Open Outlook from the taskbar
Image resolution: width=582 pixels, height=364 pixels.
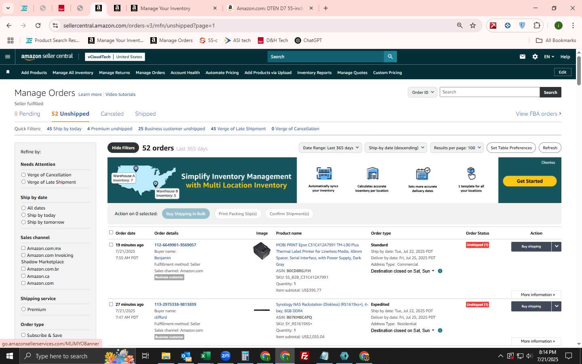click(186, 356)
